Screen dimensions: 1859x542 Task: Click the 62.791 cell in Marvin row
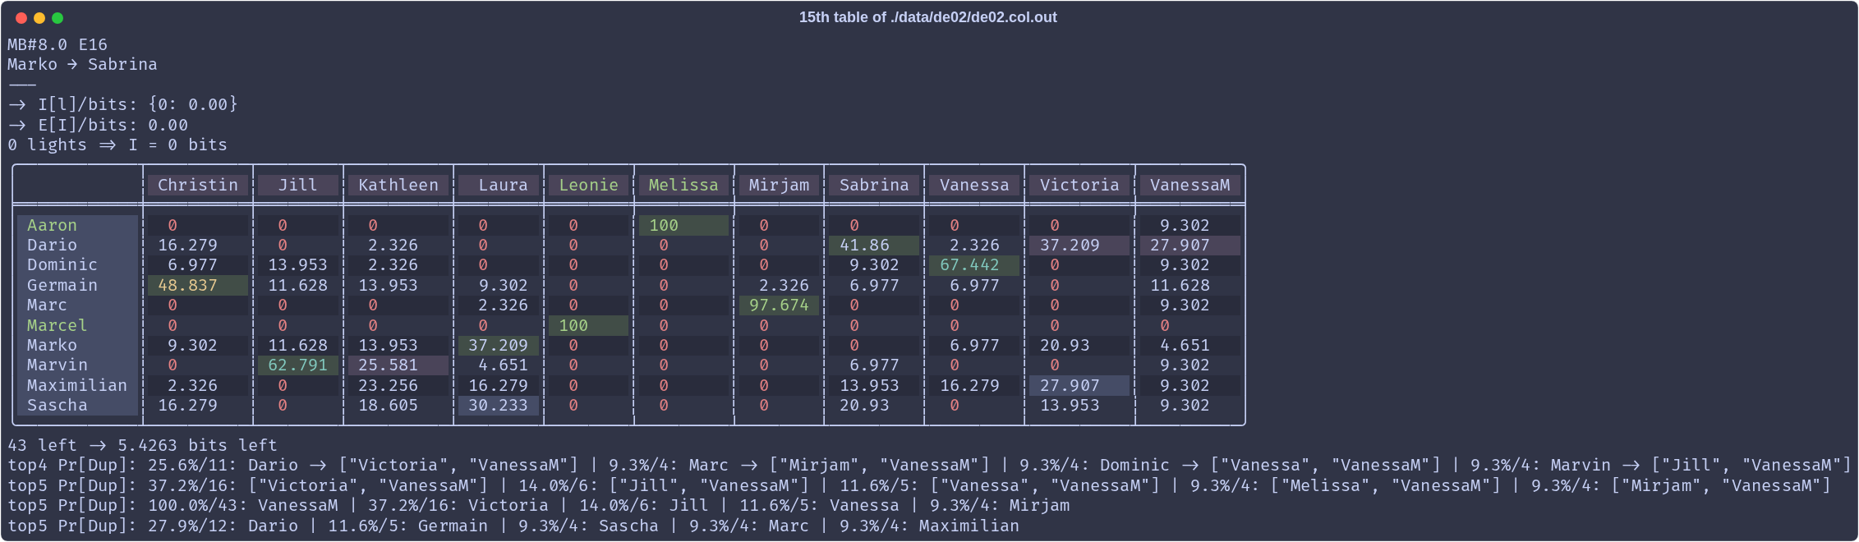[x=298, y=365]
